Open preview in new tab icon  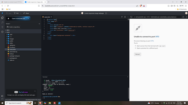[183, 17]
